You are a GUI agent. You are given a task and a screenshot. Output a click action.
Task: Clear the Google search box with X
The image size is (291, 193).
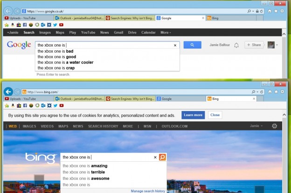pos(175,45)
